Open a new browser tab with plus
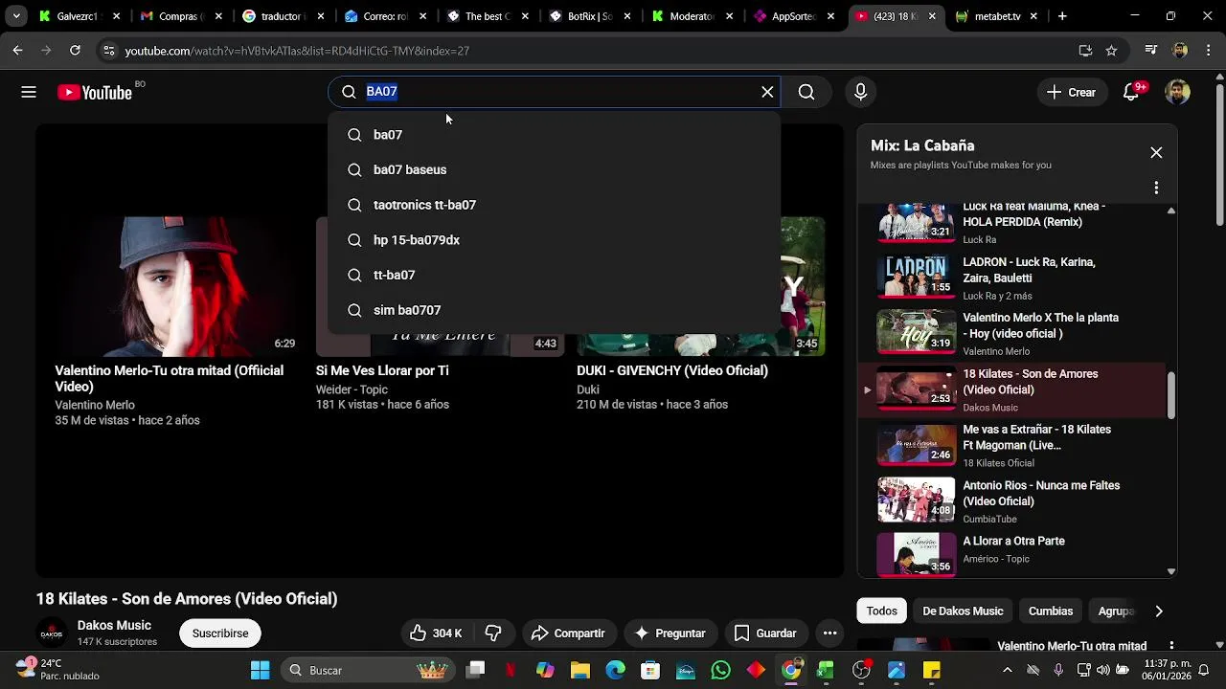 [1062, 16]
